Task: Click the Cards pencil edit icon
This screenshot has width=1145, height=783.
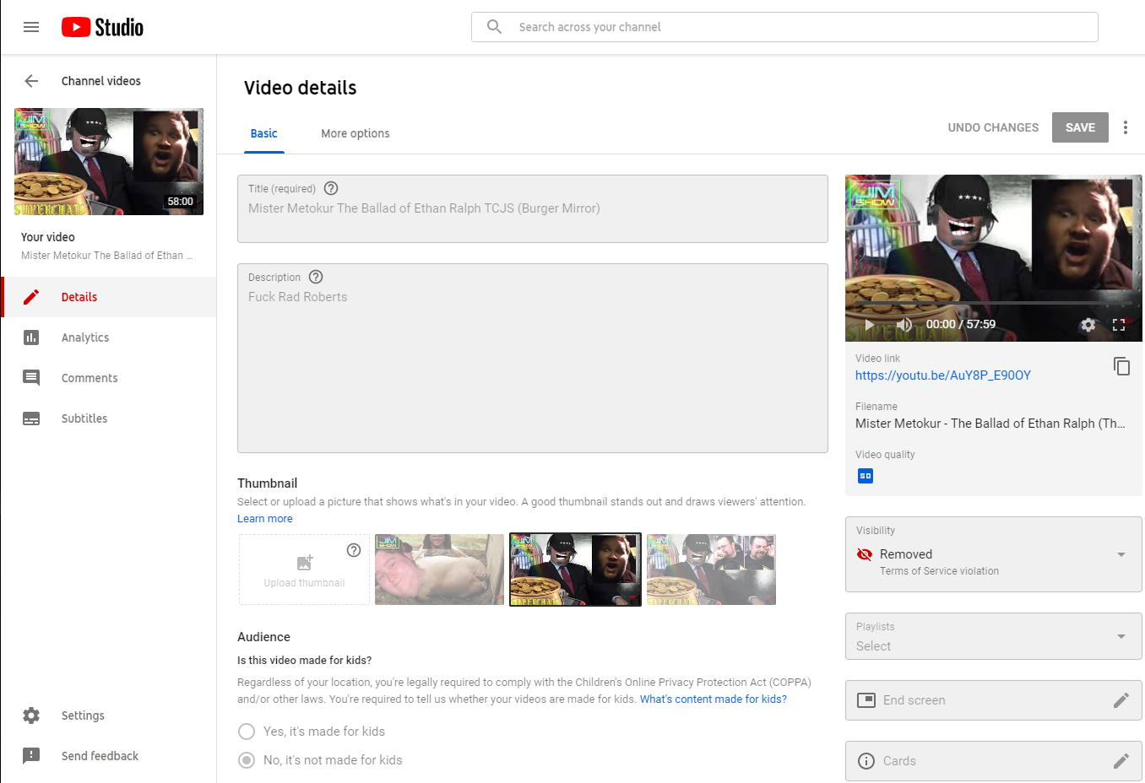Action: (1121, 761)
